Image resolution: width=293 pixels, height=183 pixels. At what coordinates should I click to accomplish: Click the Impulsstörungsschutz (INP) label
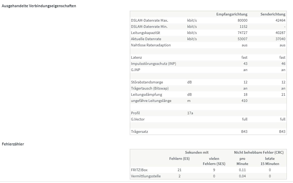(153, 64)
